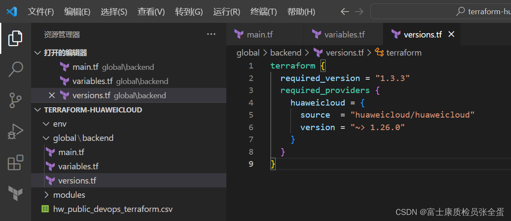Click the VS Code logo icon
The image size is (511, 221).
[11, 12]
